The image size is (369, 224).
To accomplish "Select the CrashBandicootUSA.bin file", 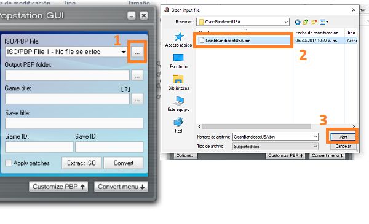I will tap(228, 41).
